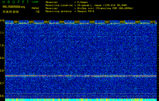The width and height of the screenshot is (159, 101).
Task: Click the meteor label above the count
Action: click(x=35, y=8)
